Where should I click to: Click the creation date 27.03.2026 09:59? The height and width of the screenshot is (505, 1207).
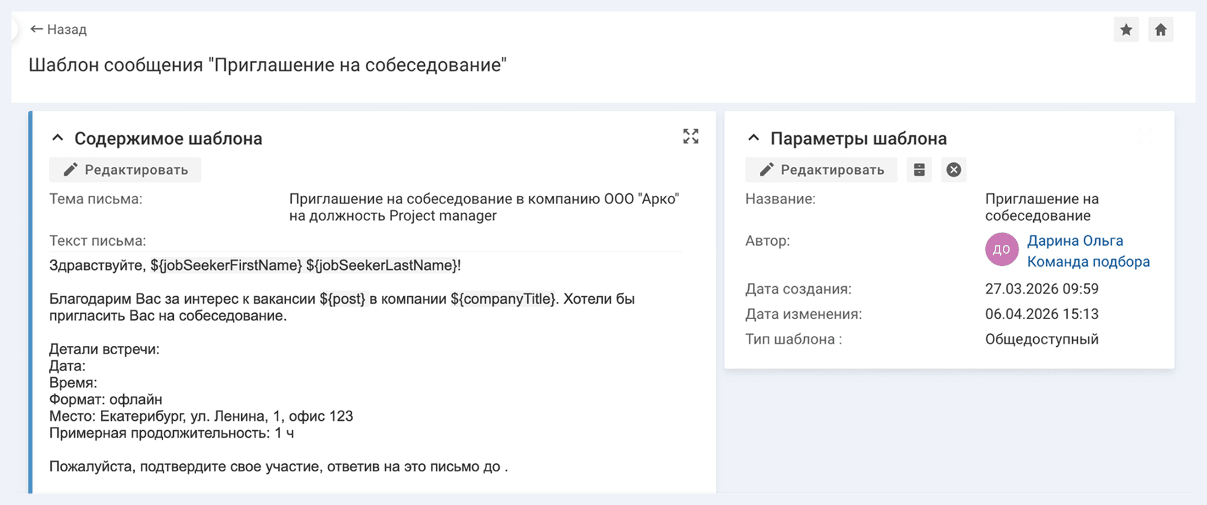click(x=1041, y=289)
